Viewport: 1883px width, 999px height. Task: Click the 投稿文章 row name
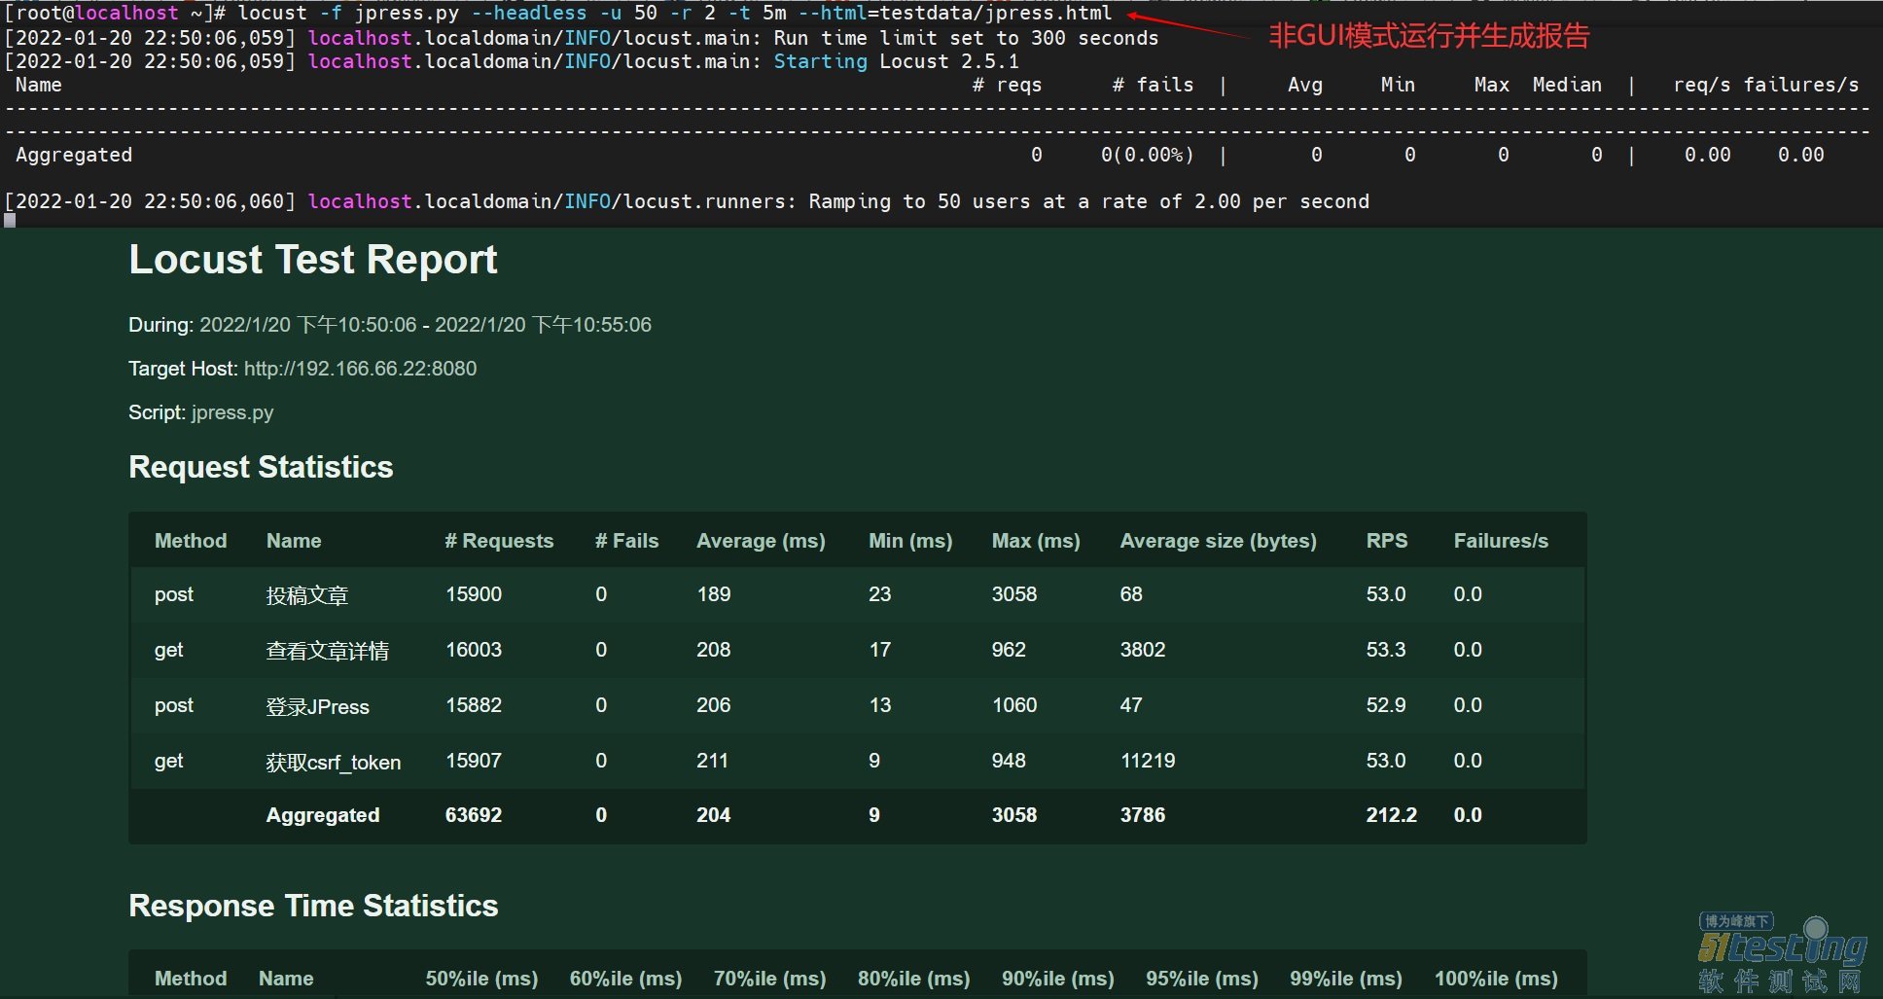(307, 595)
